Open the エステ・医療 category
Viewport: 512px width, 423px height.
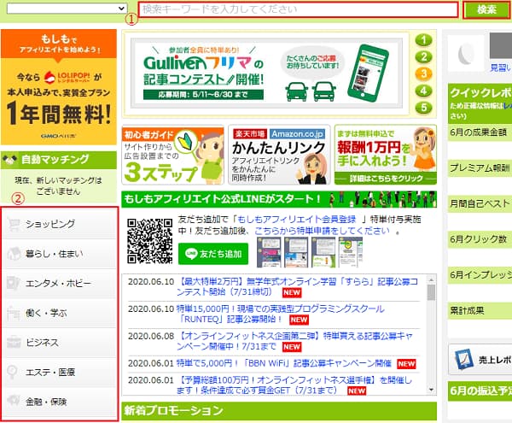pyautogui.click(x=61, y=373)
